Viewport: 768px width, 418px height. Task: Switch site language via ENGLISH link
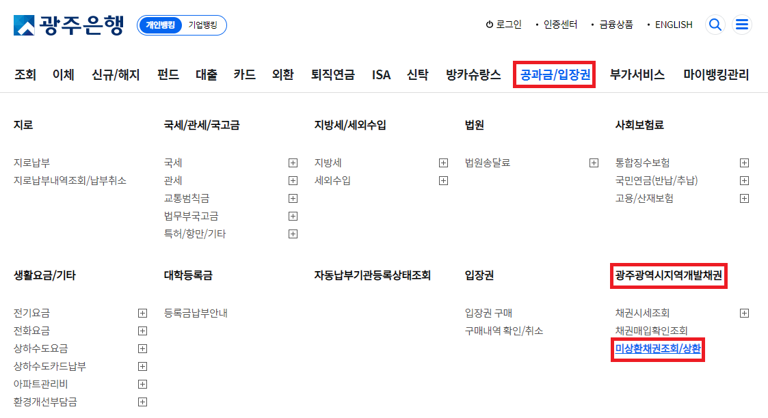[672, 24]
